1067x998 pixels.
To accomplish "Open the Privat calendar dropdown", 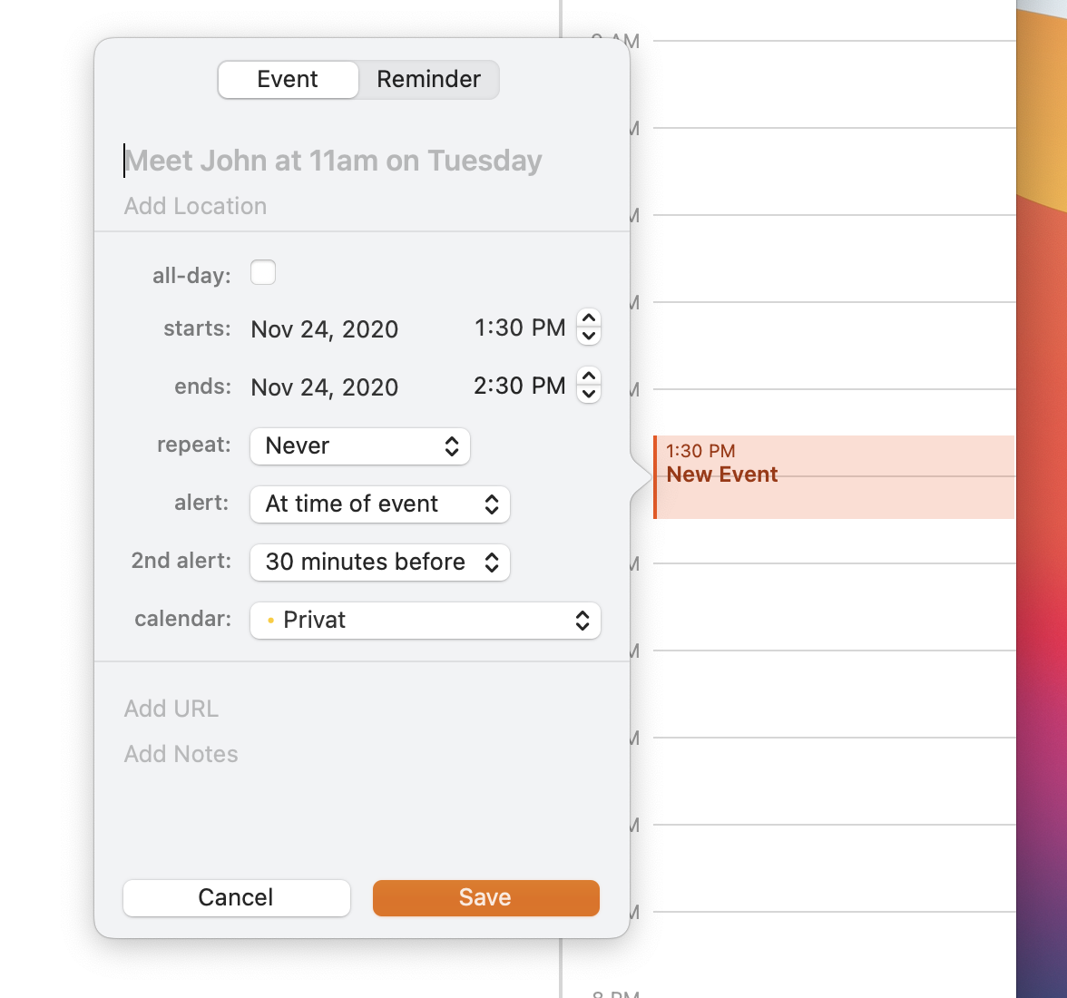I will (426, 621).
